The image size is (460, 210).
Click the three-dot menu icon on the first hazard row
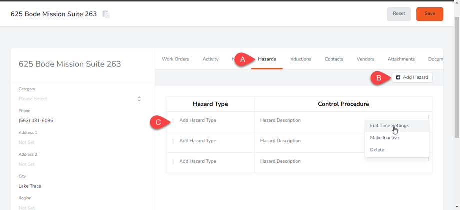(x=428, y=117)
